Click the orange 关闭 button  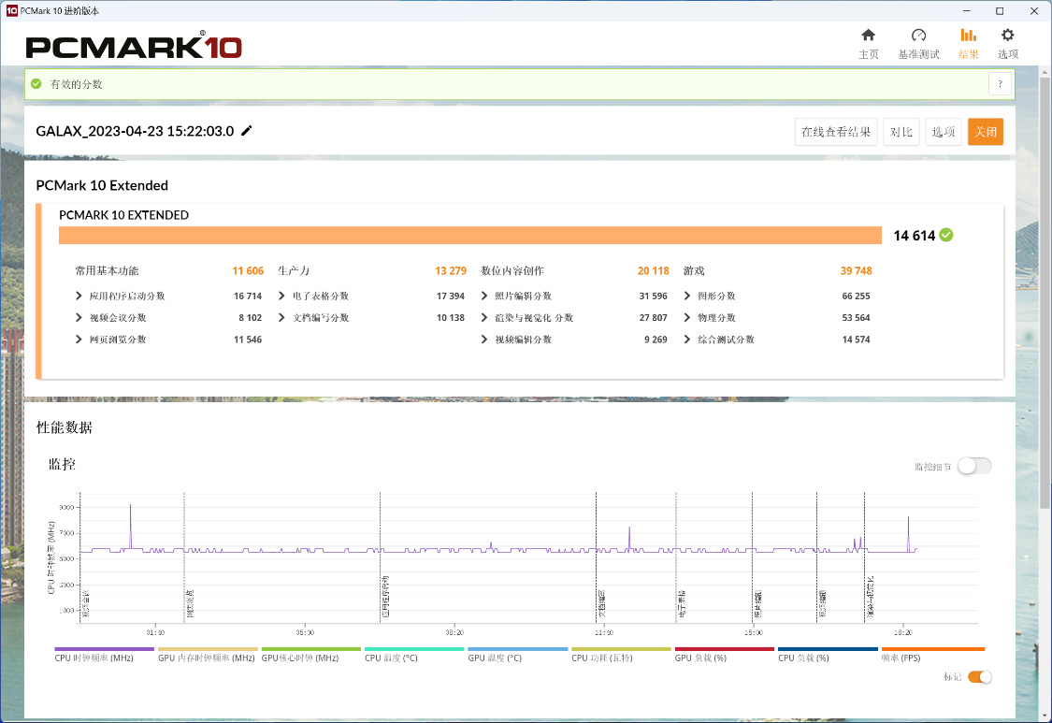pyautogui.click(x=986, y=132)
